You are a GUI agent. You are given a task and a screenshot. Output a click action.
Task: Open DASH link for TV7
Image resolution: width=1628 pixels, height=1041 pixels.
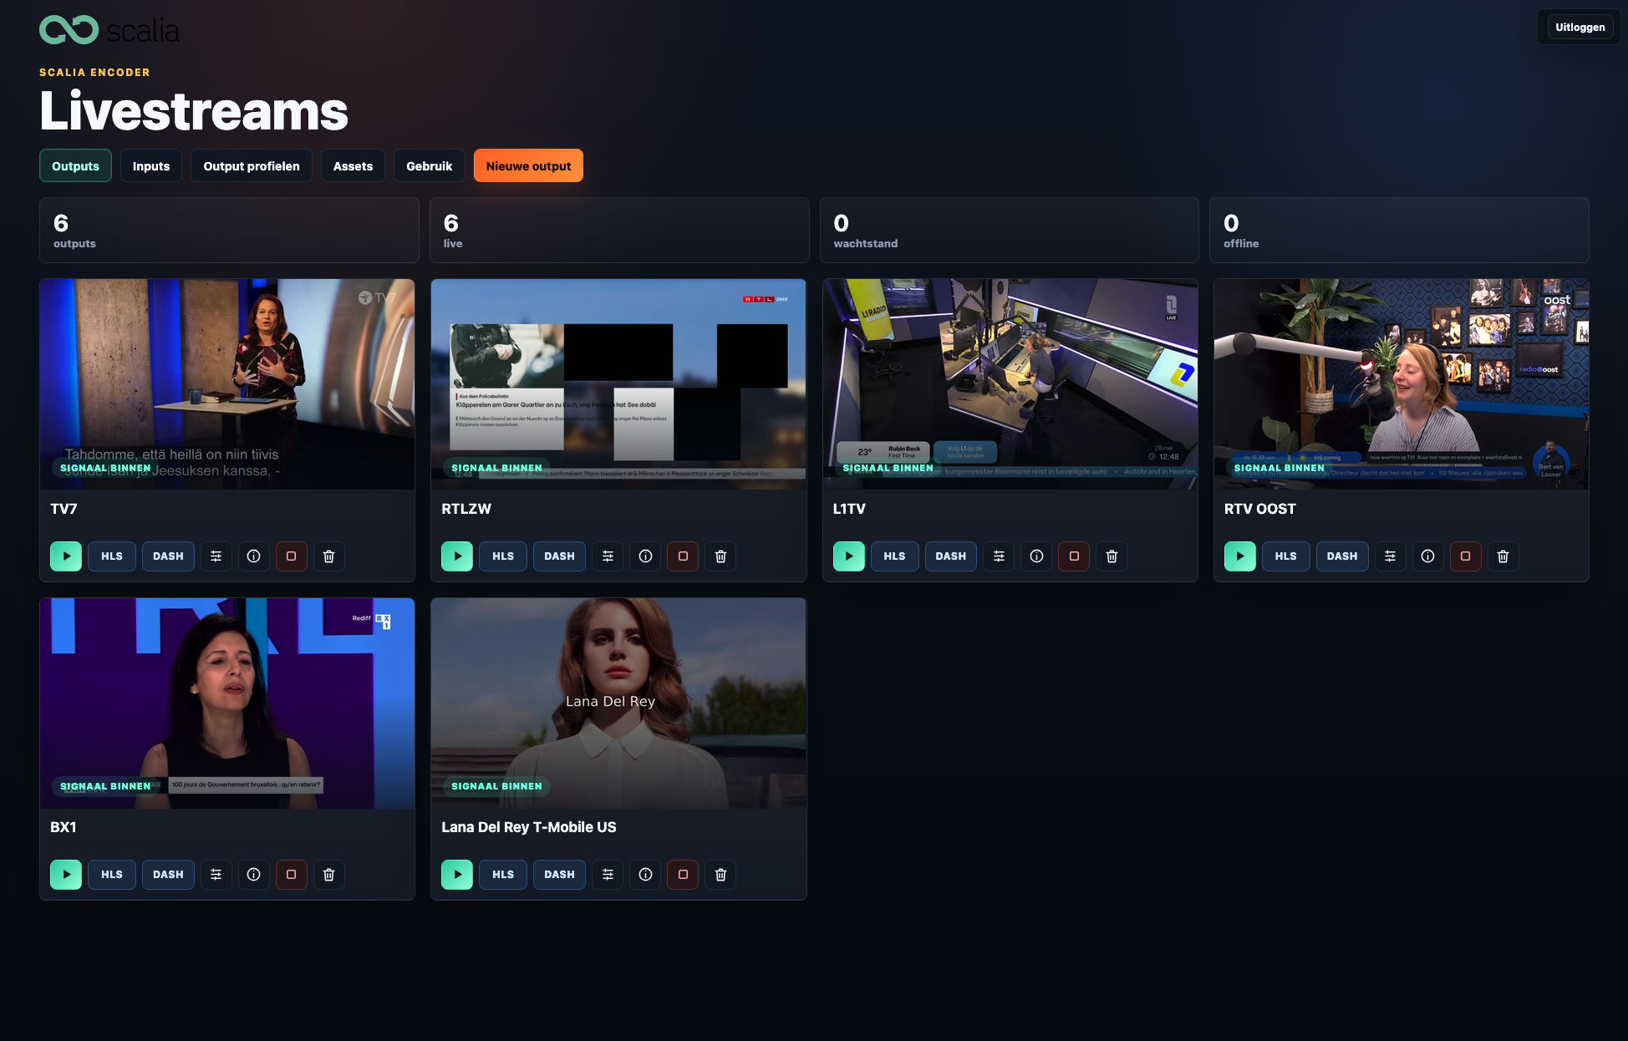pos(168,556)
